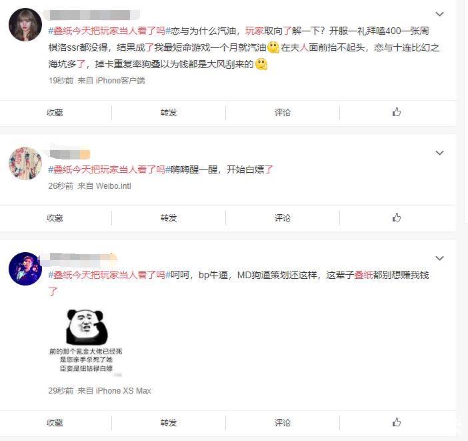Open 评论 for the first post

(283, 113)
